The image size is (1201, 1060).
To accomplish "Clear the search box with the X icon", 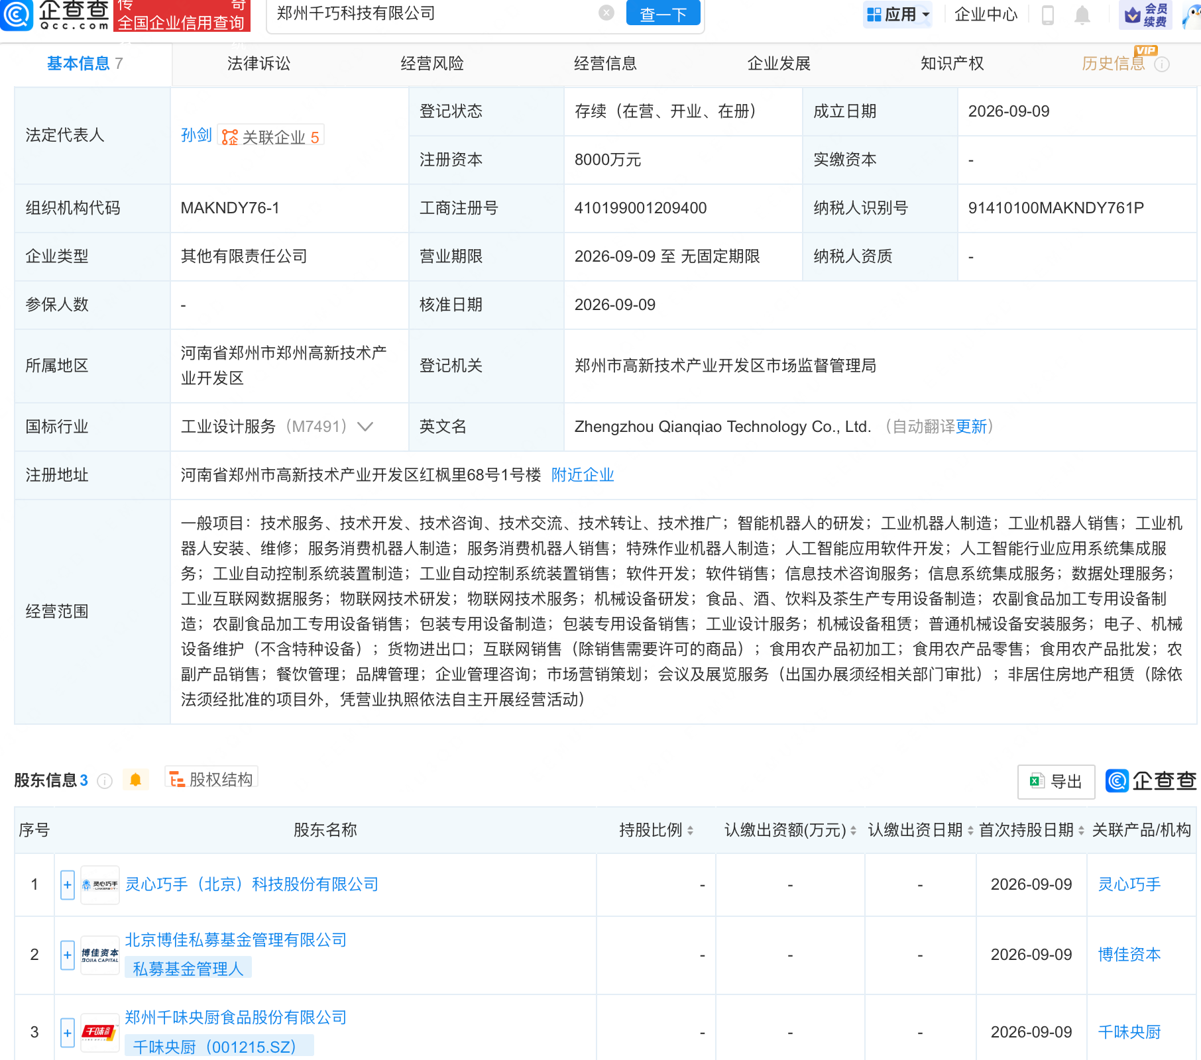I will tap(606, 13).
